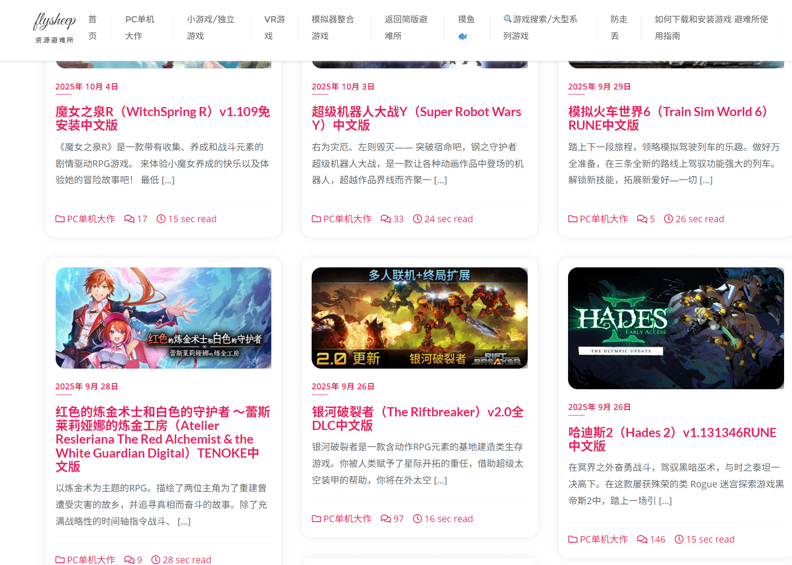Screen dimensions: 792x565
Task: Open the PC单机大作 navigation menu
Action: pos(139,27)
